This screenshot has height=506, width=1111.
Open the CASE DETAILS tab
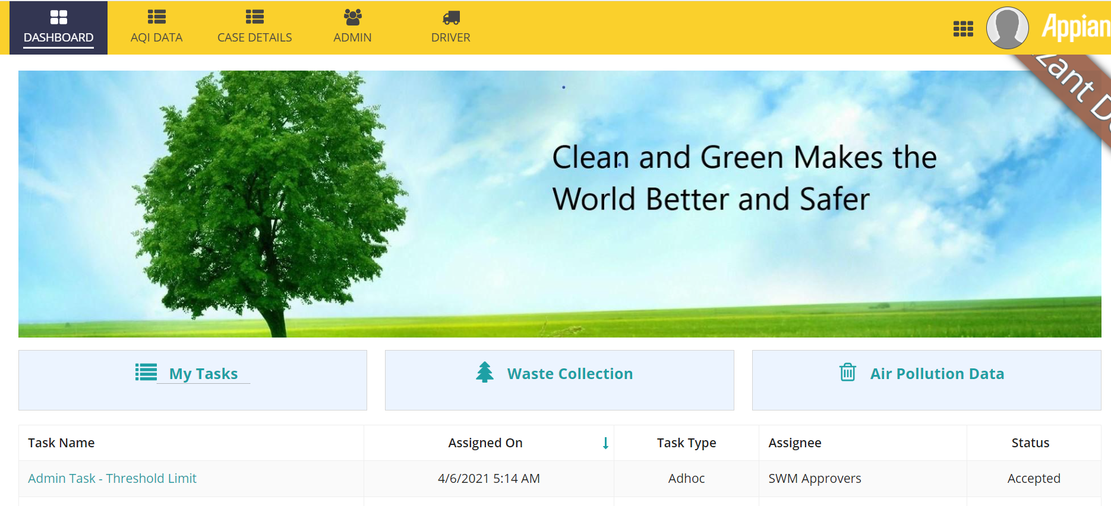coord(254,27)
